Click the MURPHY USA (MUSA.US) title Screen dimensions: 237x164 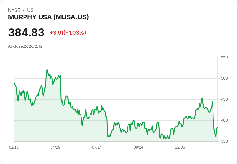click(48, 17)
